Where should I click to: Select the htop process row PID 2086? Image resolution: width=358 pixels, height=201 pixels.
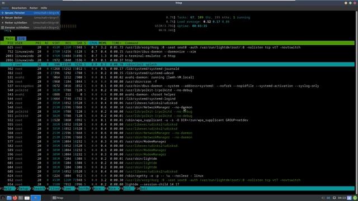coord(177,60)
